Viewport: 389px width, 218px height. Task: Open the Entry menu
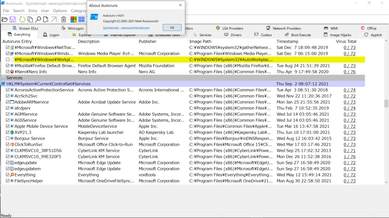pos(33,10)
